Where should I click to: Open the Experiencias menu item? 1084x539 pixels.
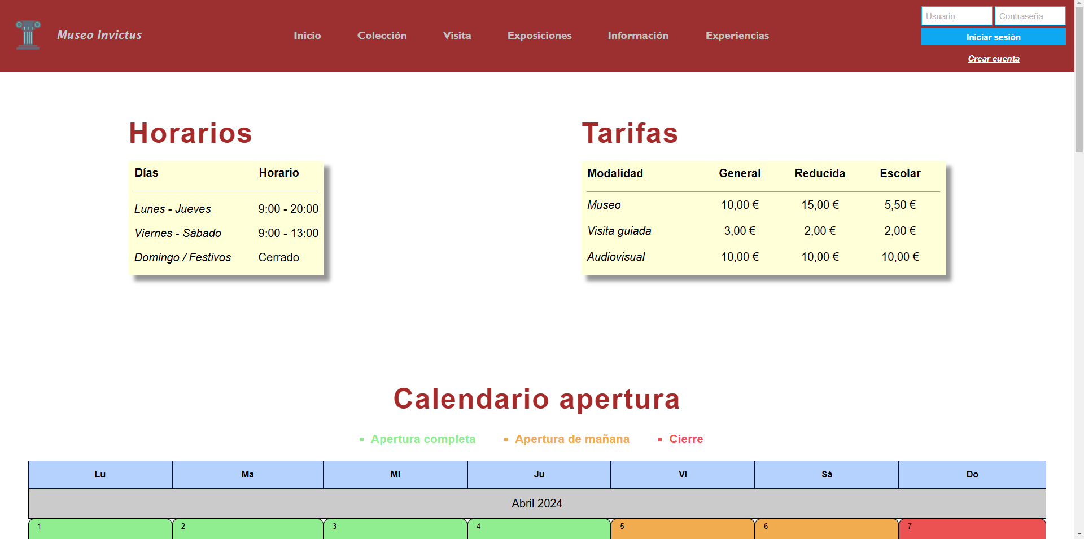[x=737, y=36]
